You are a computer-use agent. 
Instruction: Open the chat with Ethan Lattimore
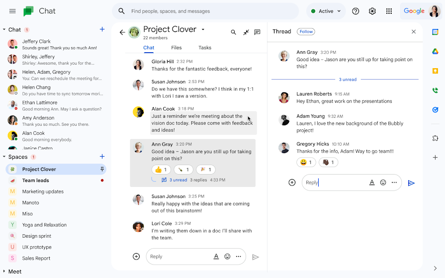pos(56,105)
